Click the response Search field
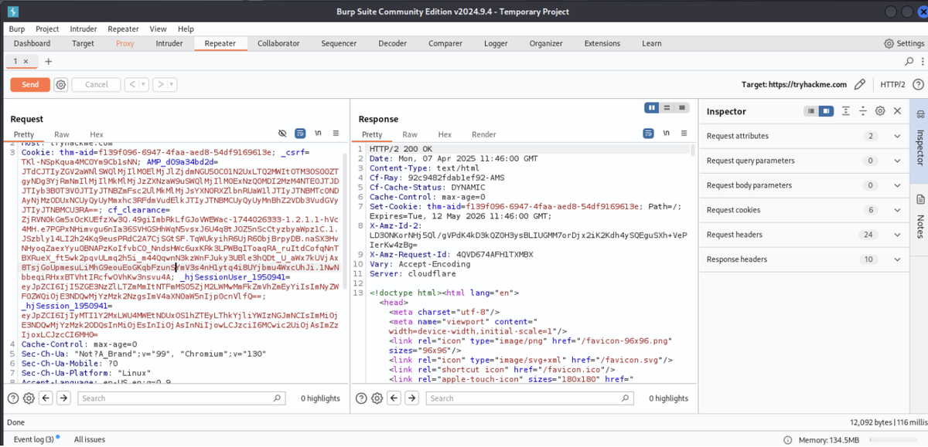This screenshot has width=928, height=447. [x=530, y=398]
